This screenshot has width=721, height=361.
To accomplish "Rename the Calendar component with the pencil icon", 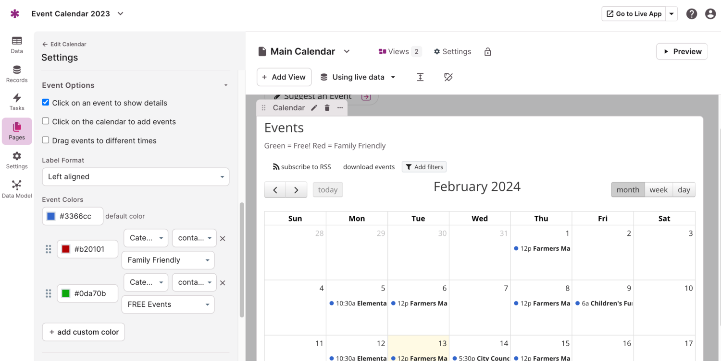I will pyautogui.click(x=314, y=107).
